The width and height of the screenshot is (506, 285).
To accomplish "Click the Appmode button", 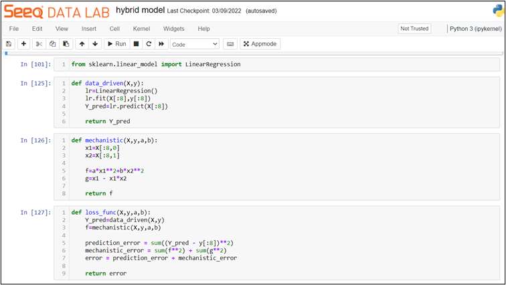I will tap(260, 44).
